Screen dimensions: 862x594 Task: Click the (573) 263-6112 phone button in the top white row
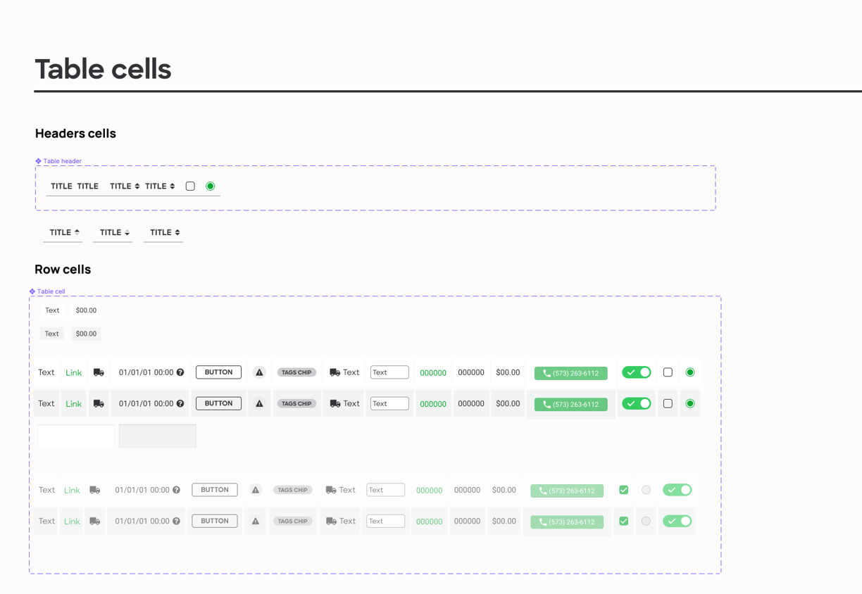(570, 373)
